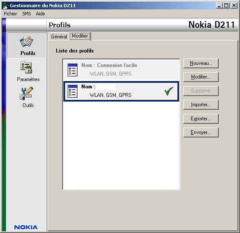
Task: Open the Paramètres settings icon
Action: coord(26,67)
